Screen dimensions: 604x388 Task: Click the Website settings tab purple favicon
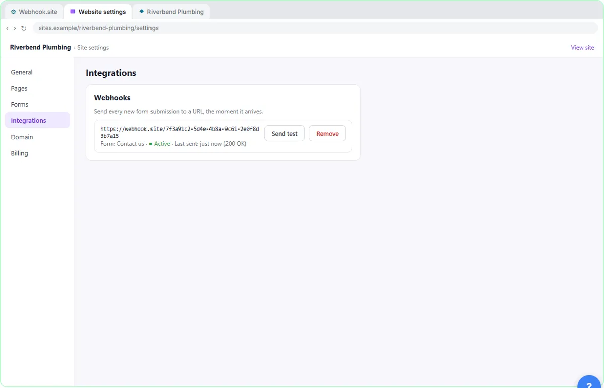(x=73, y=11)
